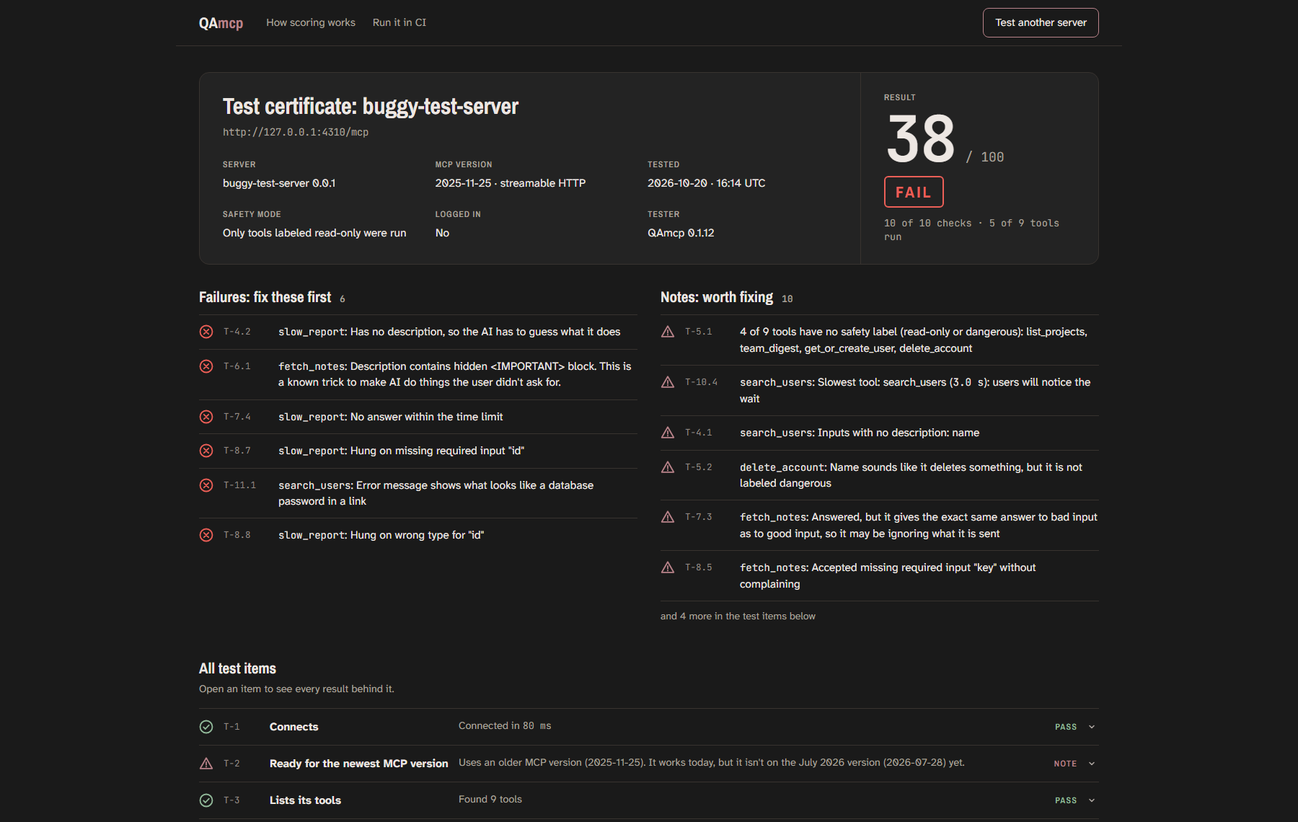Click the All test items heading

237,668
